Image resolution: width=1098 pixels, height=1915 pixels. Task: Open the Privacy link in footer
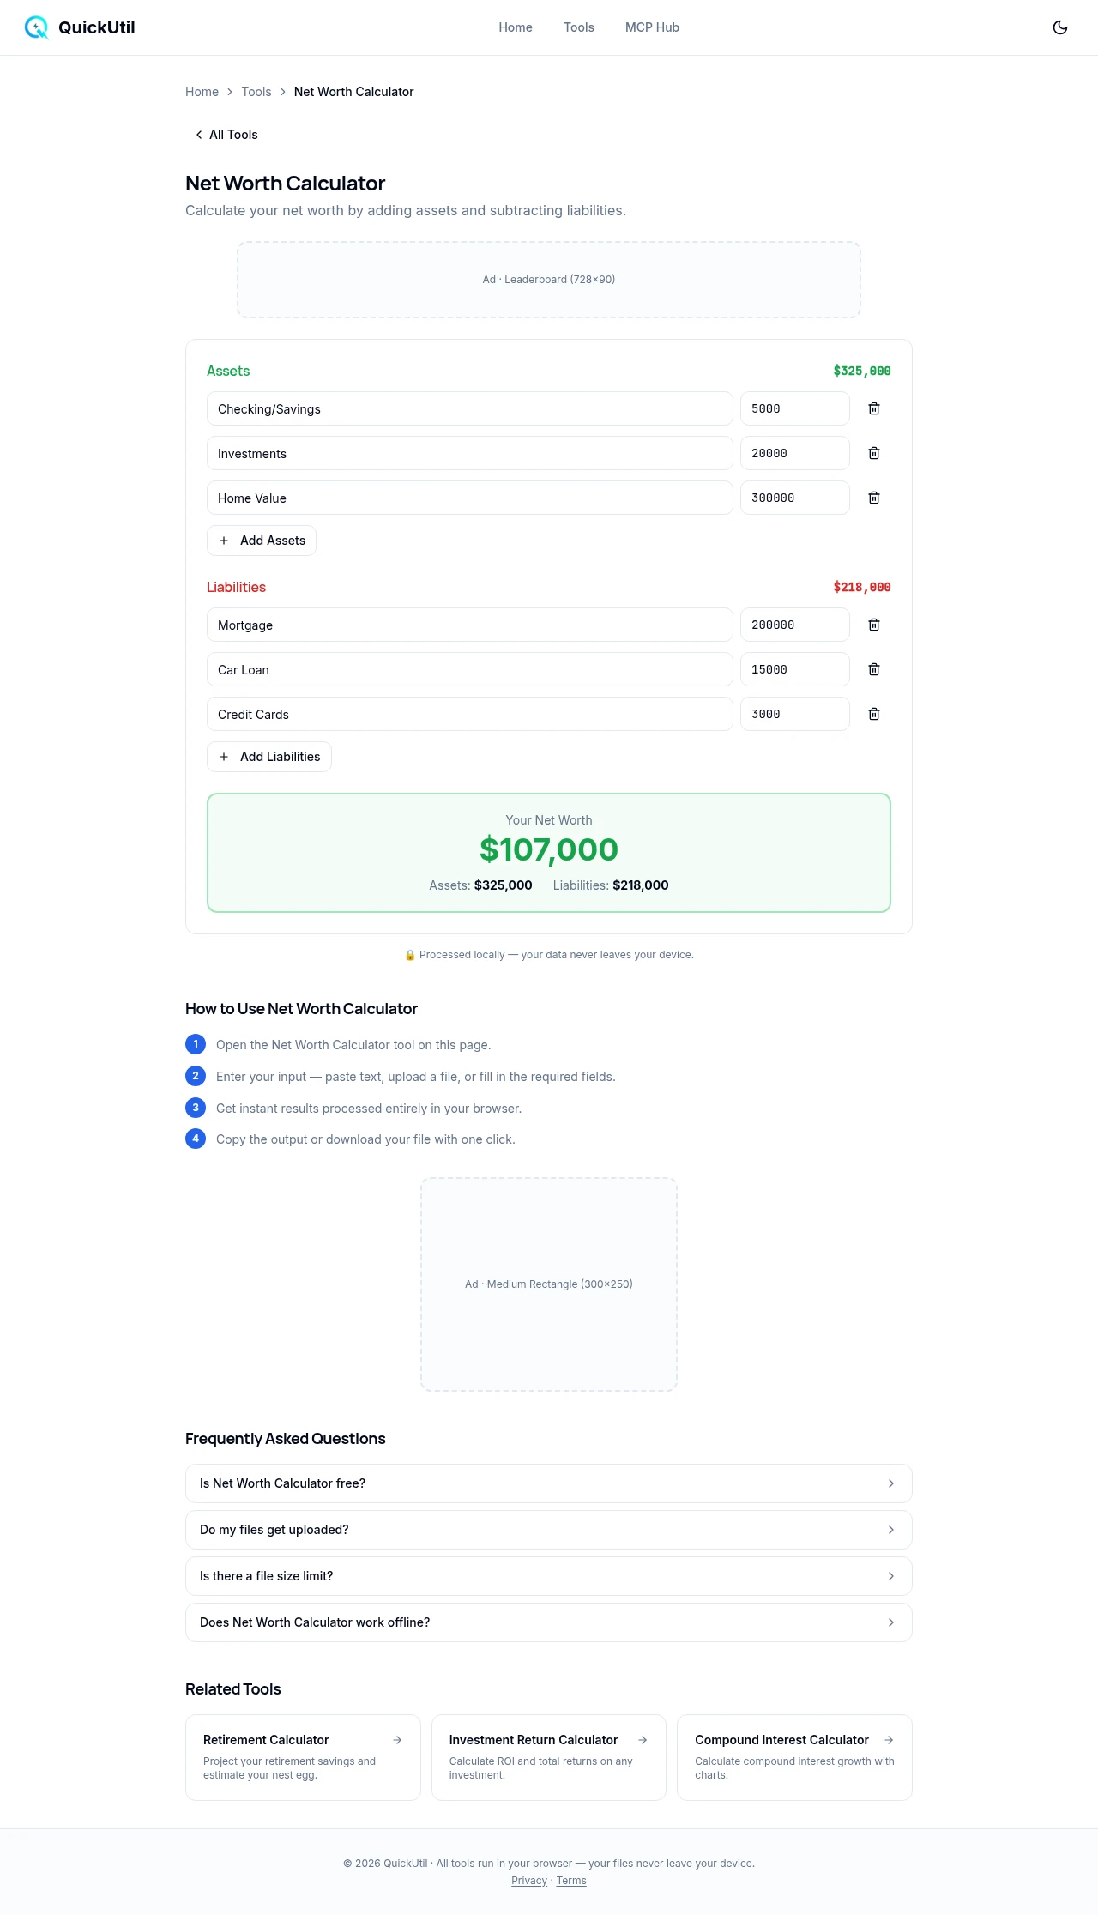point(529,1881)
